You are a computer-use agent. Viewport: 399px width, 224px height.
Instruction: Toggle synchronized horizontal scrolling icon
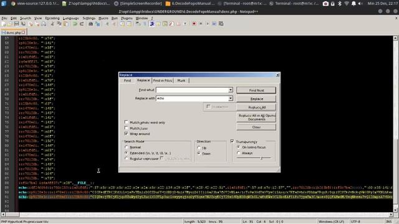pos(129,24)
